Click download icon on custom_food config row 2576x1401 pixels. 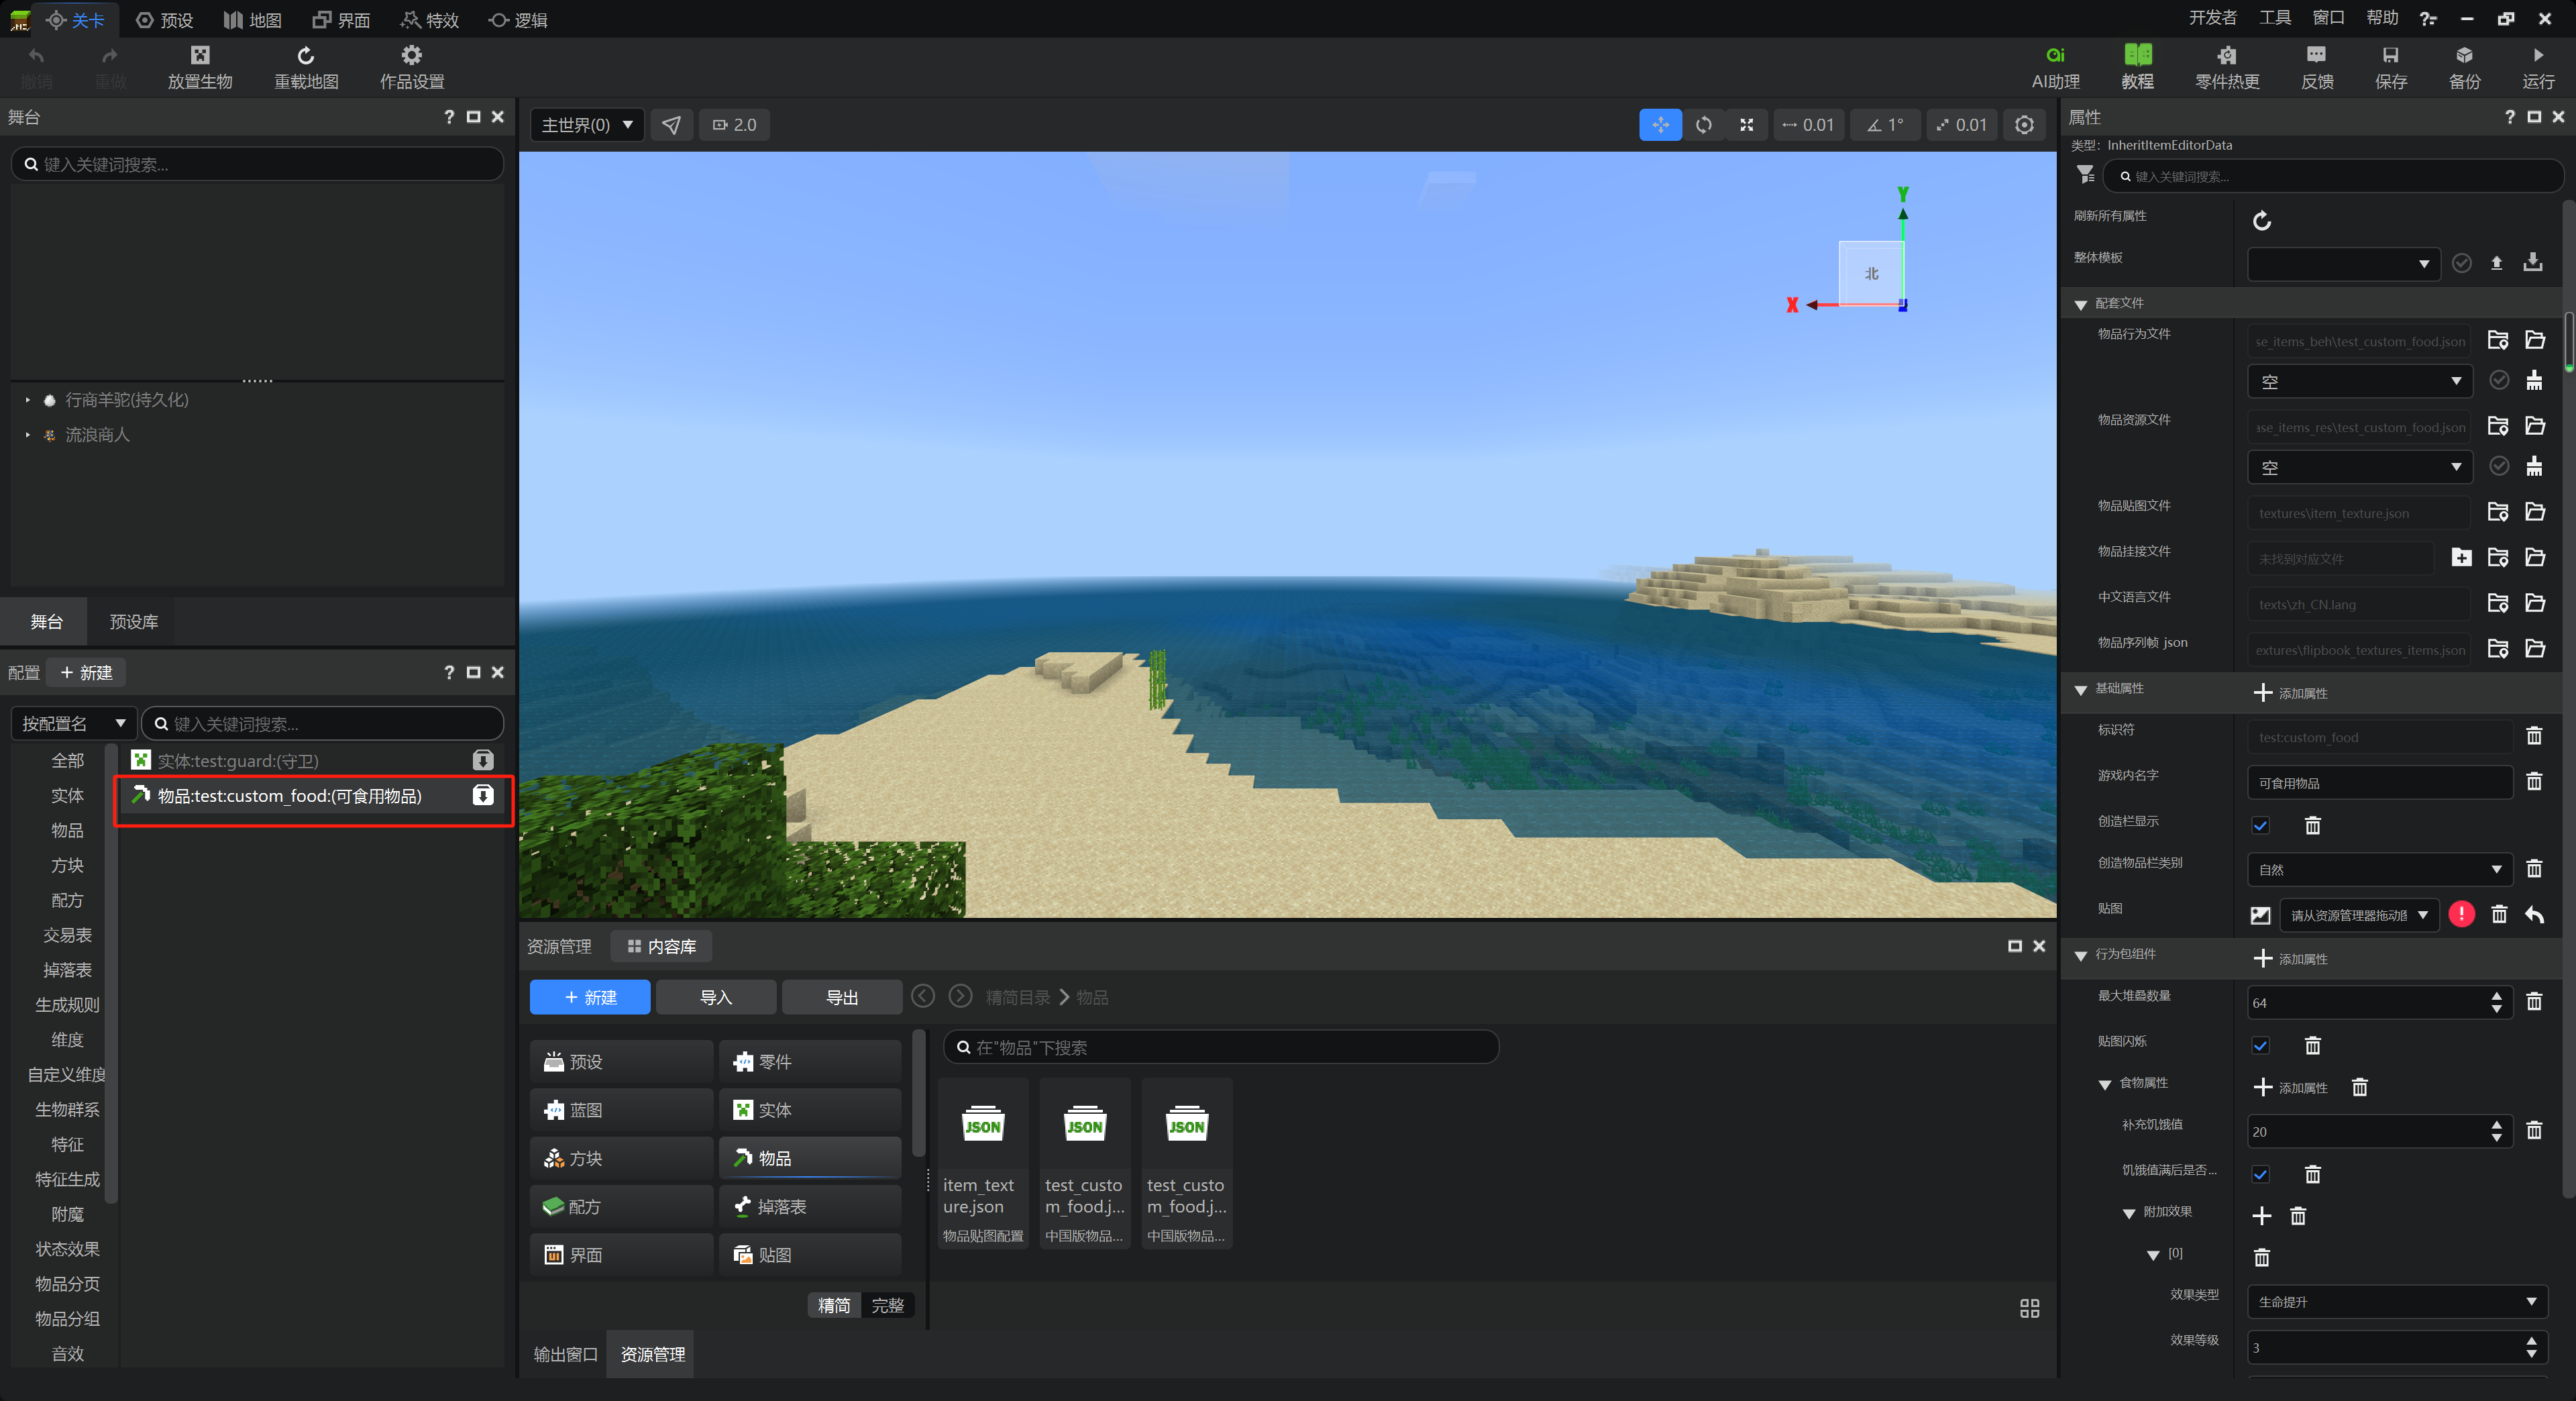(483, 796)
